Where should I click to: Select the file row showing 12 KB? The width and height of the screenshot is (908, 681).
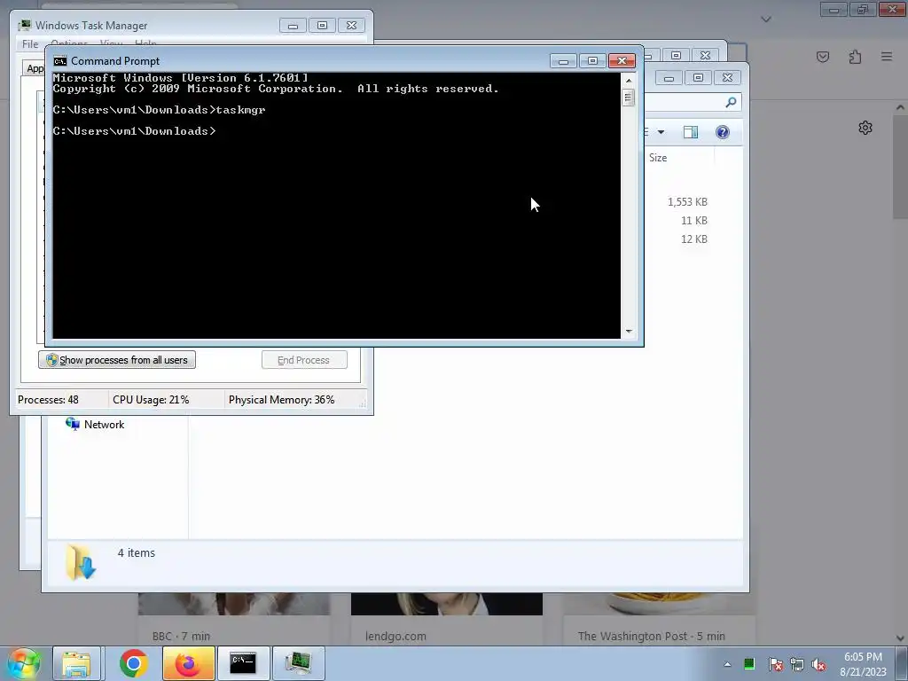click(x=693, y=239)
